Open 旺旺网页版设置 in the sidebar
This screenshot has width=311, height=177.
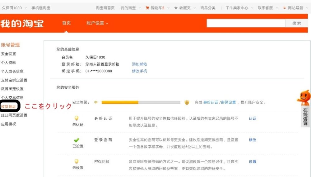[14, 115]
